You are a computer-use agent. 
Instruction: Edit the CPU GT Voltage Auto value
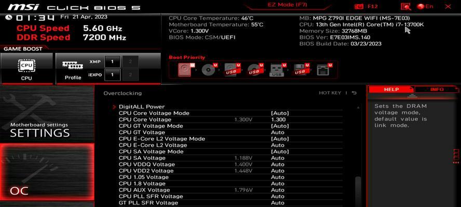[278, 132]
